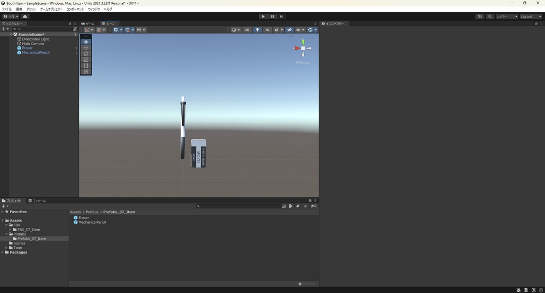The width and height of the screenshot is (545, 293).
Task: Toggle scene audio button
Action: 267,30
